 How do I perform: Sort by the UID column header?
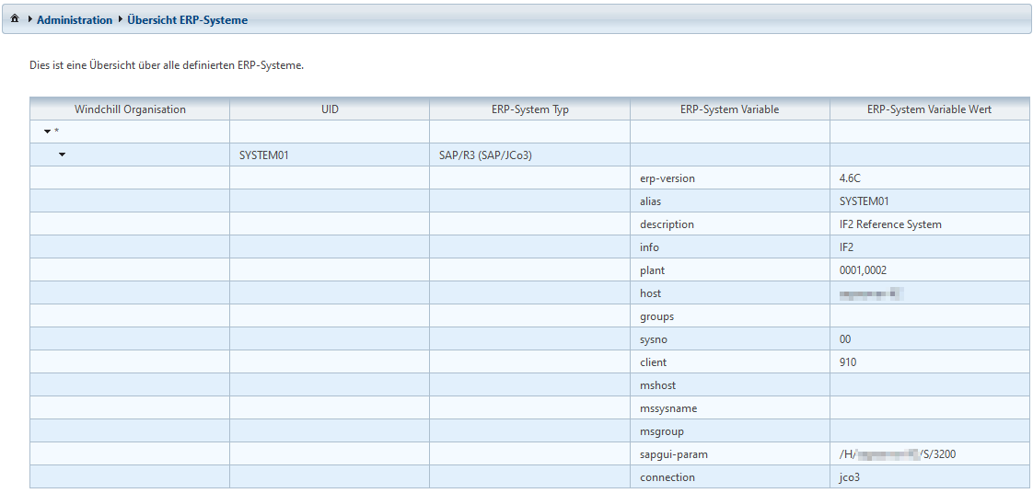coord(330,109)
